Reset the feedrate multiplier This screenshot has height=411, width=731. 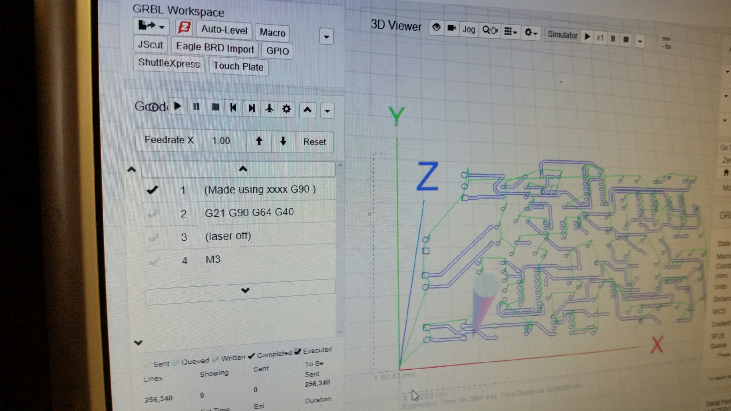pyautogui.click(x=314, y=142)
